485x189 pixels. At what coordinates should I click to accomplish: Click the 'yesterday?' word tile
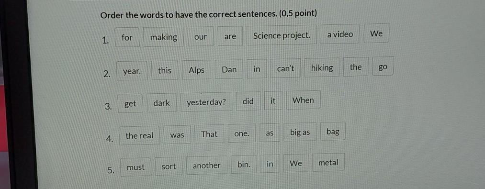[206, 102]
